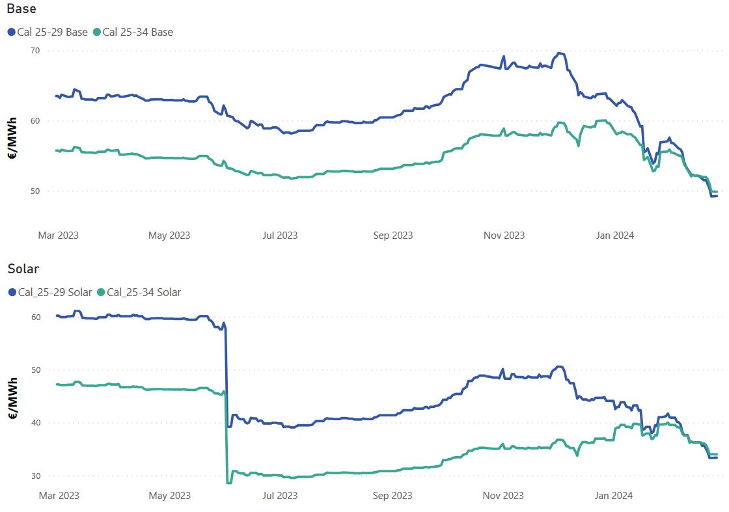The image size is (729, 512).
Task: Click the Base chart title
Action: [21, 9]
